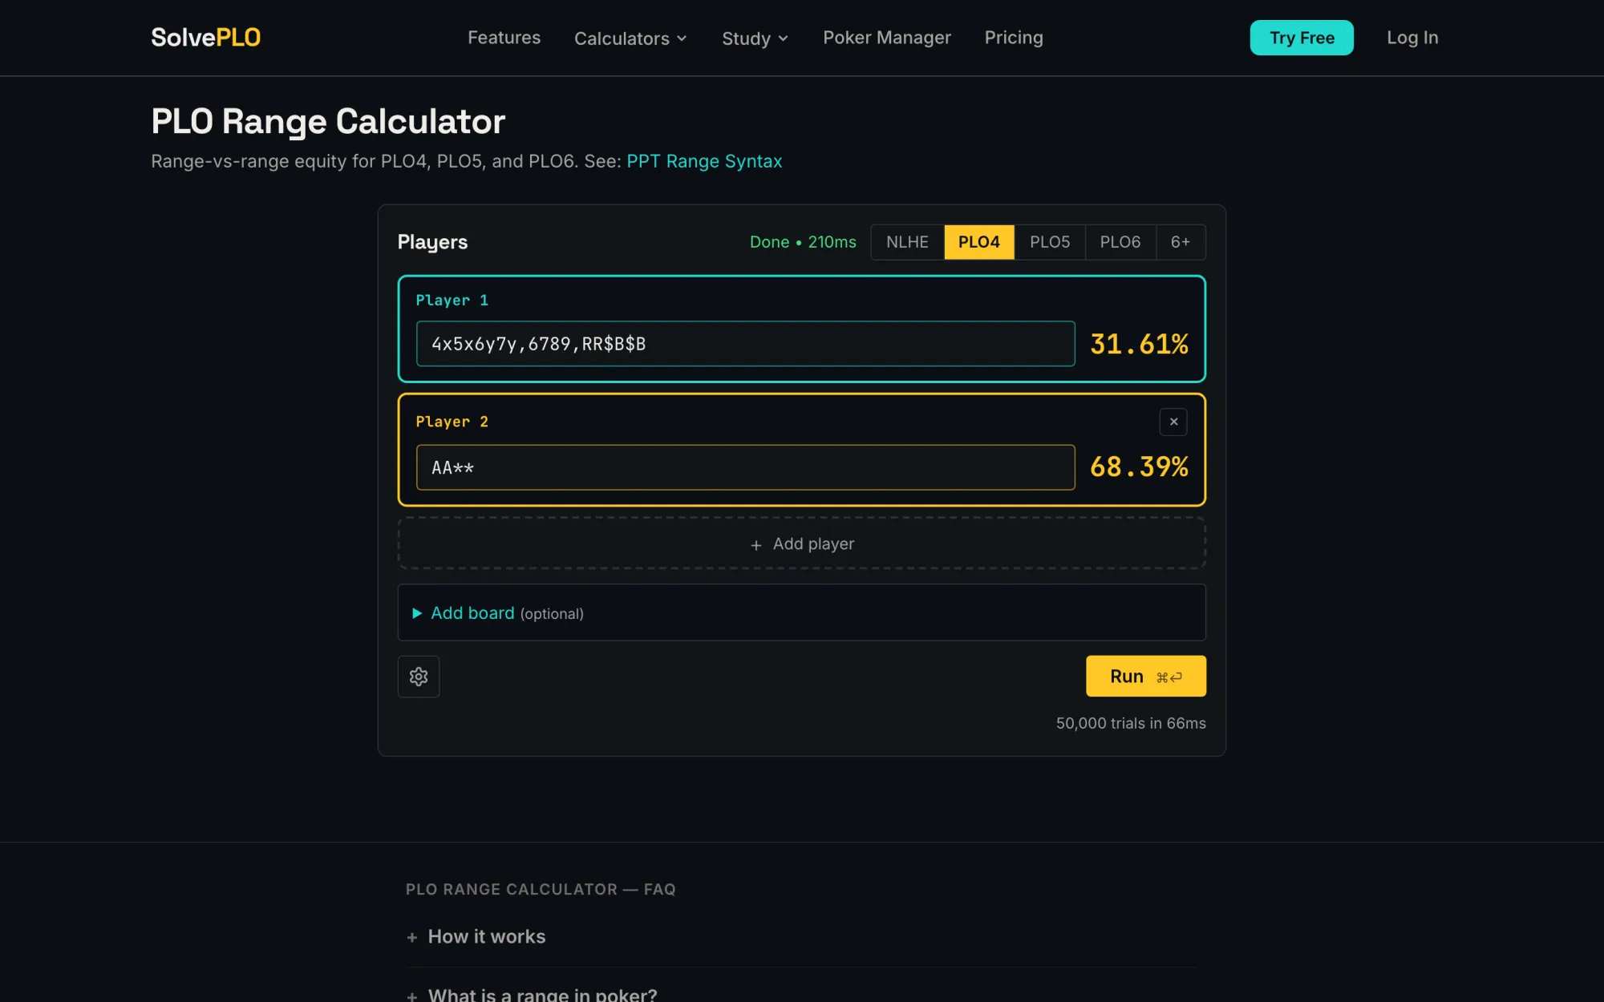Focus the Player 1 range input
Image resolution: width=1604 pixels, height=1002 pixels.
pyautogui.click(x=746, y=344)
